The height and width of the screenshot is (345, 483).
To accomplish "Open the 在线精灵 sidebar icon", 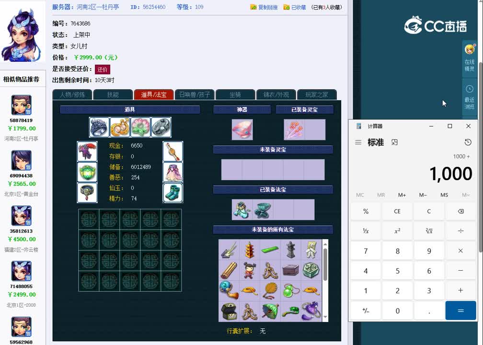I will pyautogui.click(x=470, y=57).
